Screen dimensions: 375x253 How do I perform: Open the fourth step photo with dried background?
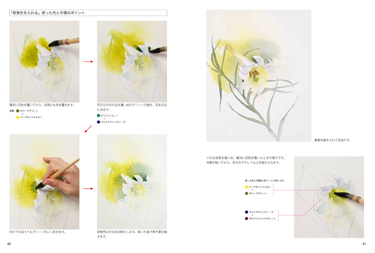click(132, 182)
